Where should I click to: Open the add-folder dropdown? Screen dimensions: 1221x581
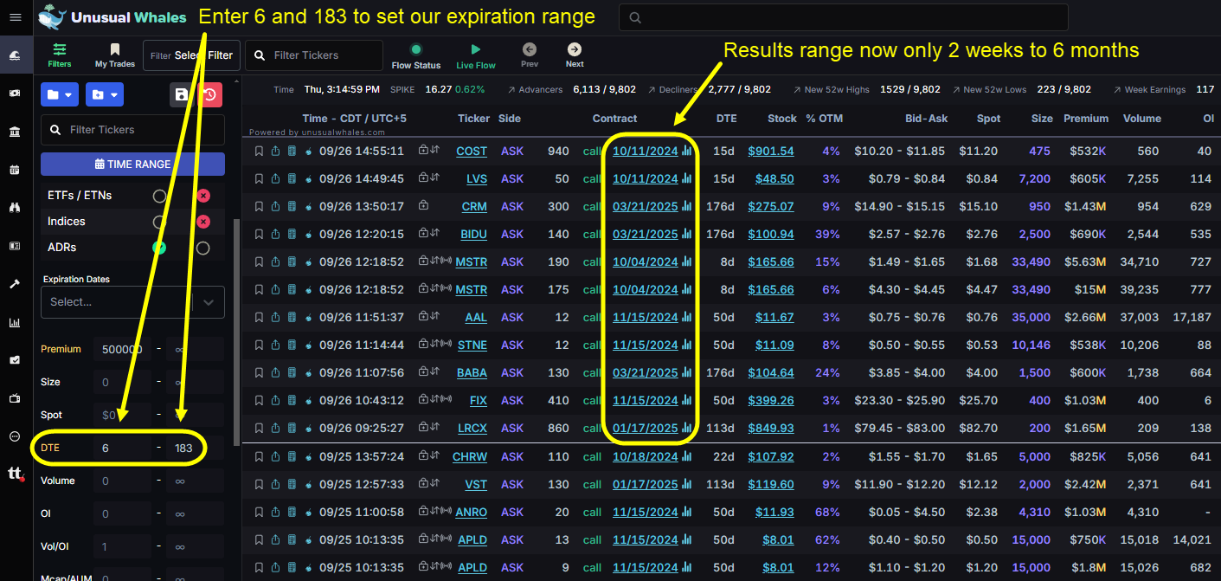[104, 94]
